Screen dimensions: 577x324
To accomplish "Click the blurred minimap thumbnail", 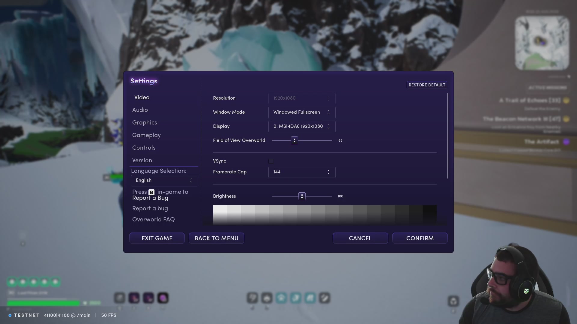I will click(x=542, y=43).
